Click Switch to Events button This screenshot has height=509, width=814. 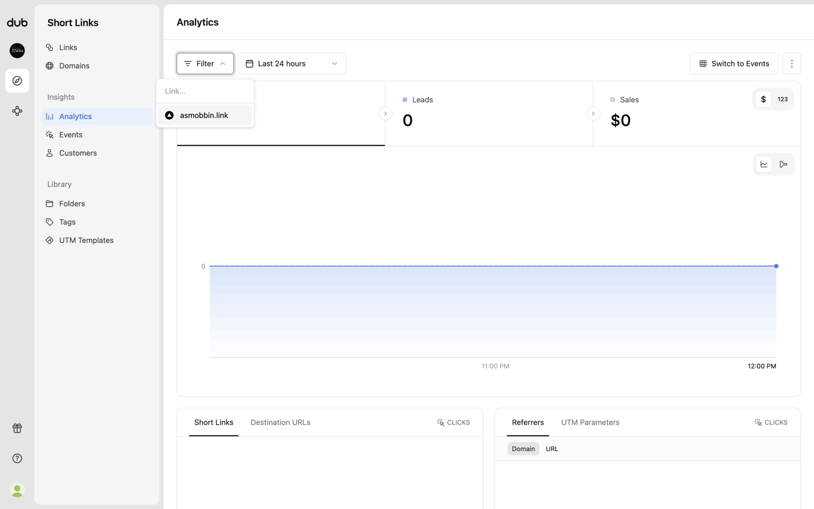tap(733, 64)
